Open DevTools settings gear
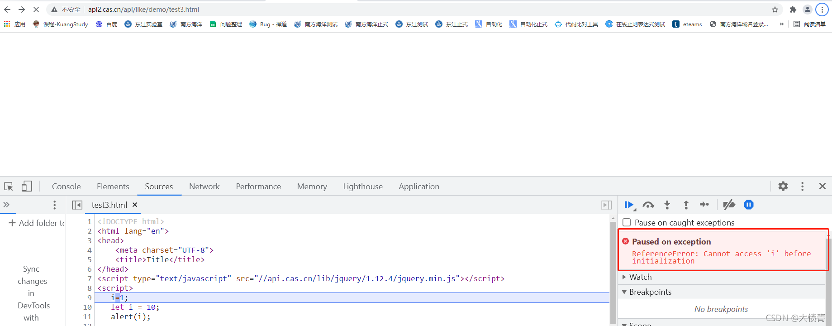Screen dimensions: 832x326 (783, 186)
